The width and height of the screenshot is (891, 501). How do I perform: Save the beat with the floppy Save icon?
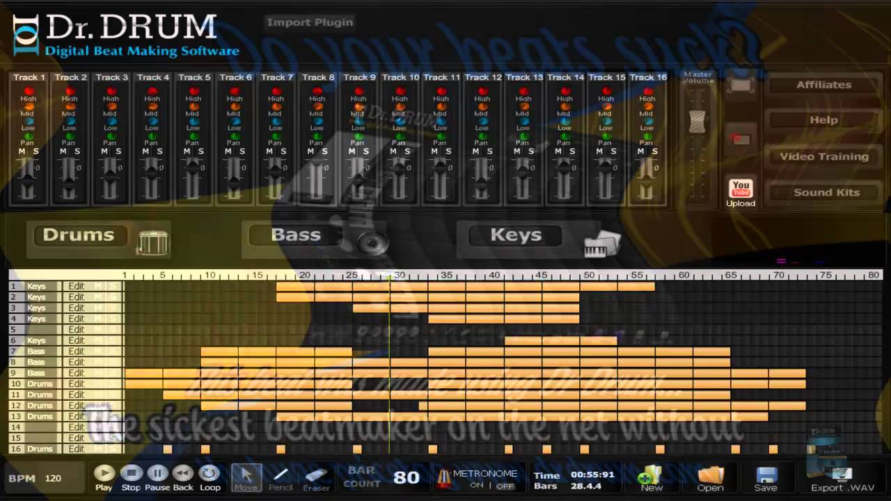(766, 475)
